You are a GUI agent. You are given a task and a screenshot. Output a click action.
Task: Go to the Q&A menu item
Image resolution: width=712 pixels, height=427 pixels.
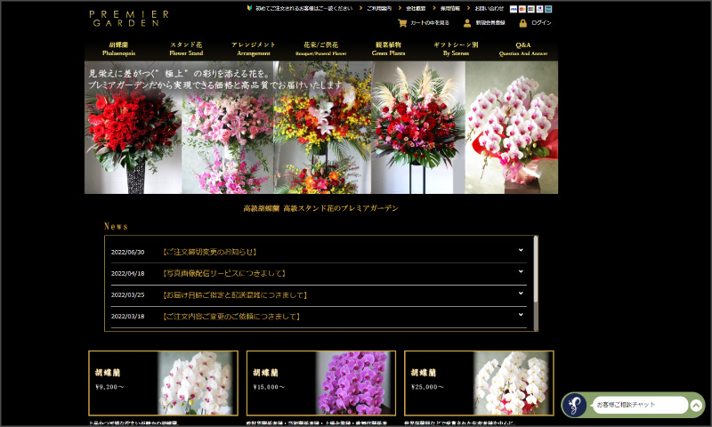[522, 48]
